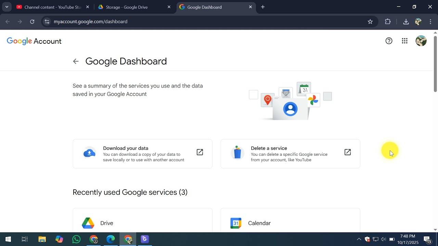Open the notification center icon

tap(427, 239)
